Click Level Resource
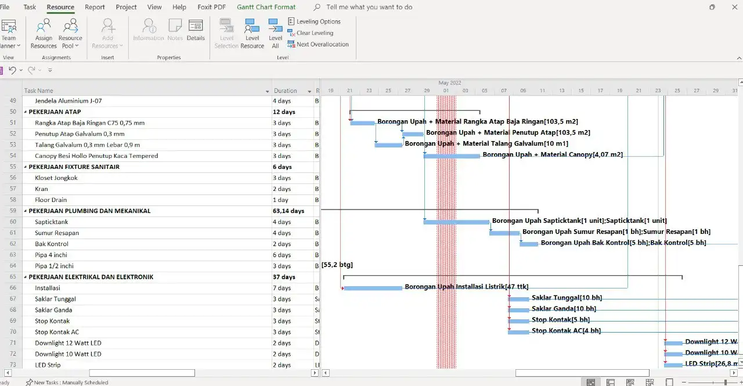The height and width of the screenshot is (386, 743). (252, 34)
